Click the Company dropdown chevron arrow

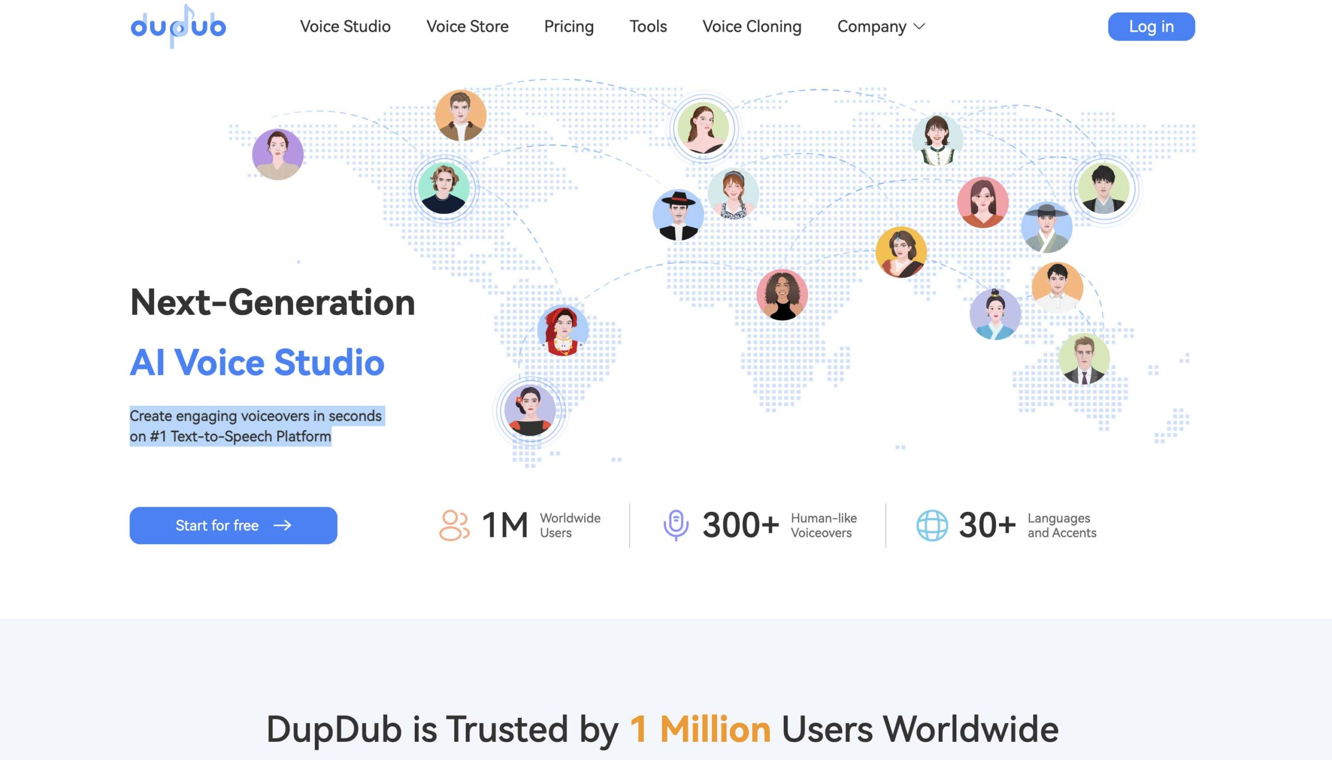click(920, 26)
